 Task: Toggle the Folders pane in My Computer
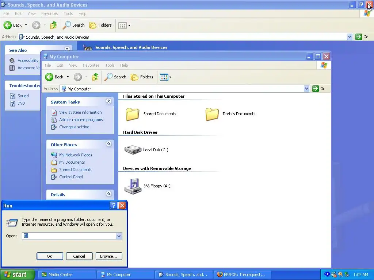point(142,77)
